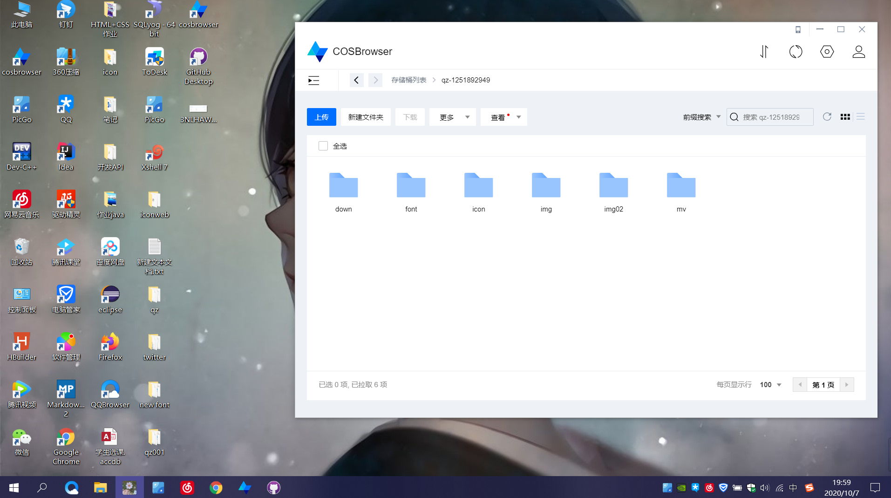This screenshot has height=498, width=891.
Task: Open the img02 folder
Action: click(613, 192)
